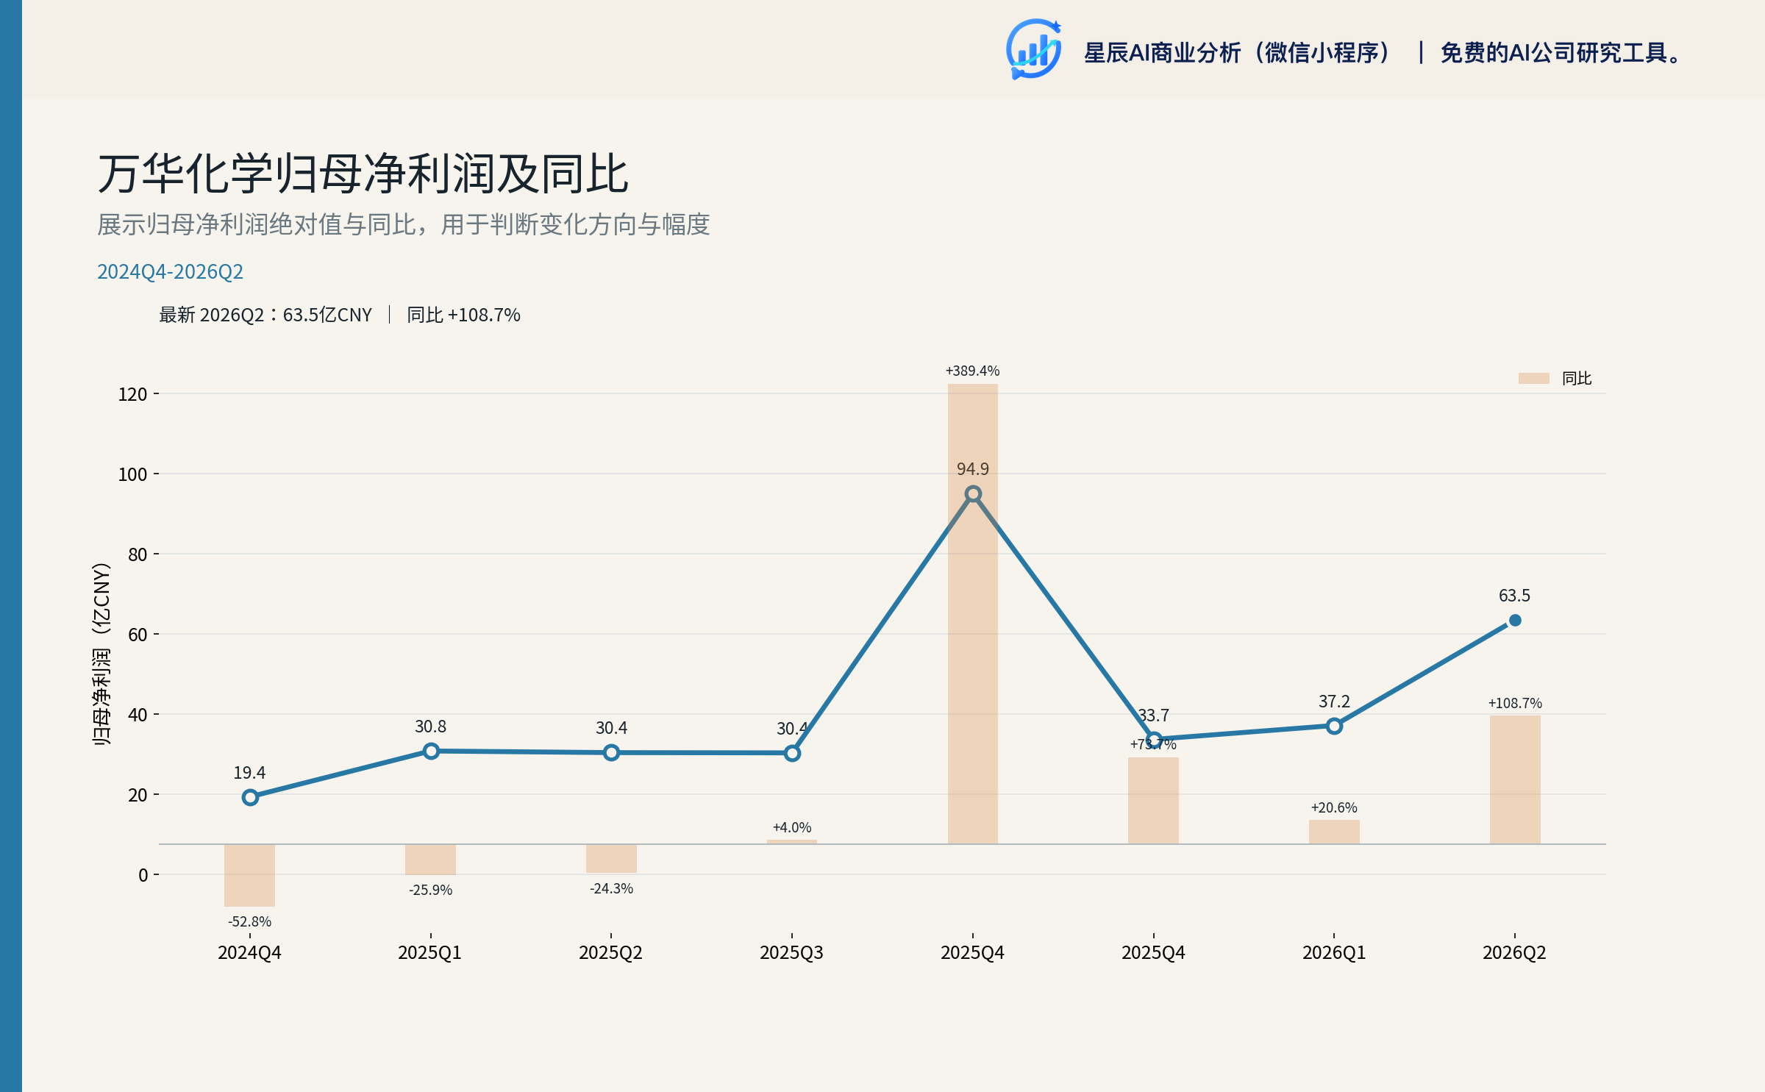Click the y-axis tick label 20

(x=138, y=795)
